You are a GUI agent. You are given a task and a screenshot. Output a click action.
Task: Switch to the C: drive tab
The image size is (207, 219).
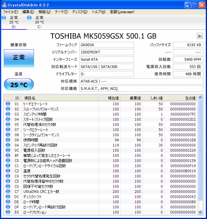pos(39,22)
